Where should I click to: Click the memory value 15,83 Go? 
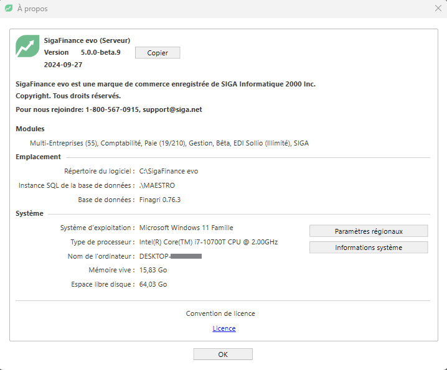point(153,270)
